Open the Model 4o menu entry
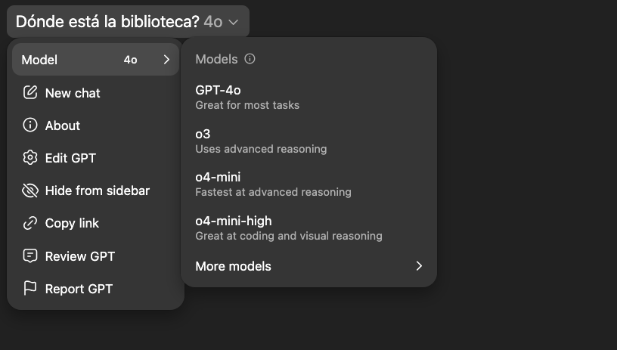 click(x=95, y=60)
